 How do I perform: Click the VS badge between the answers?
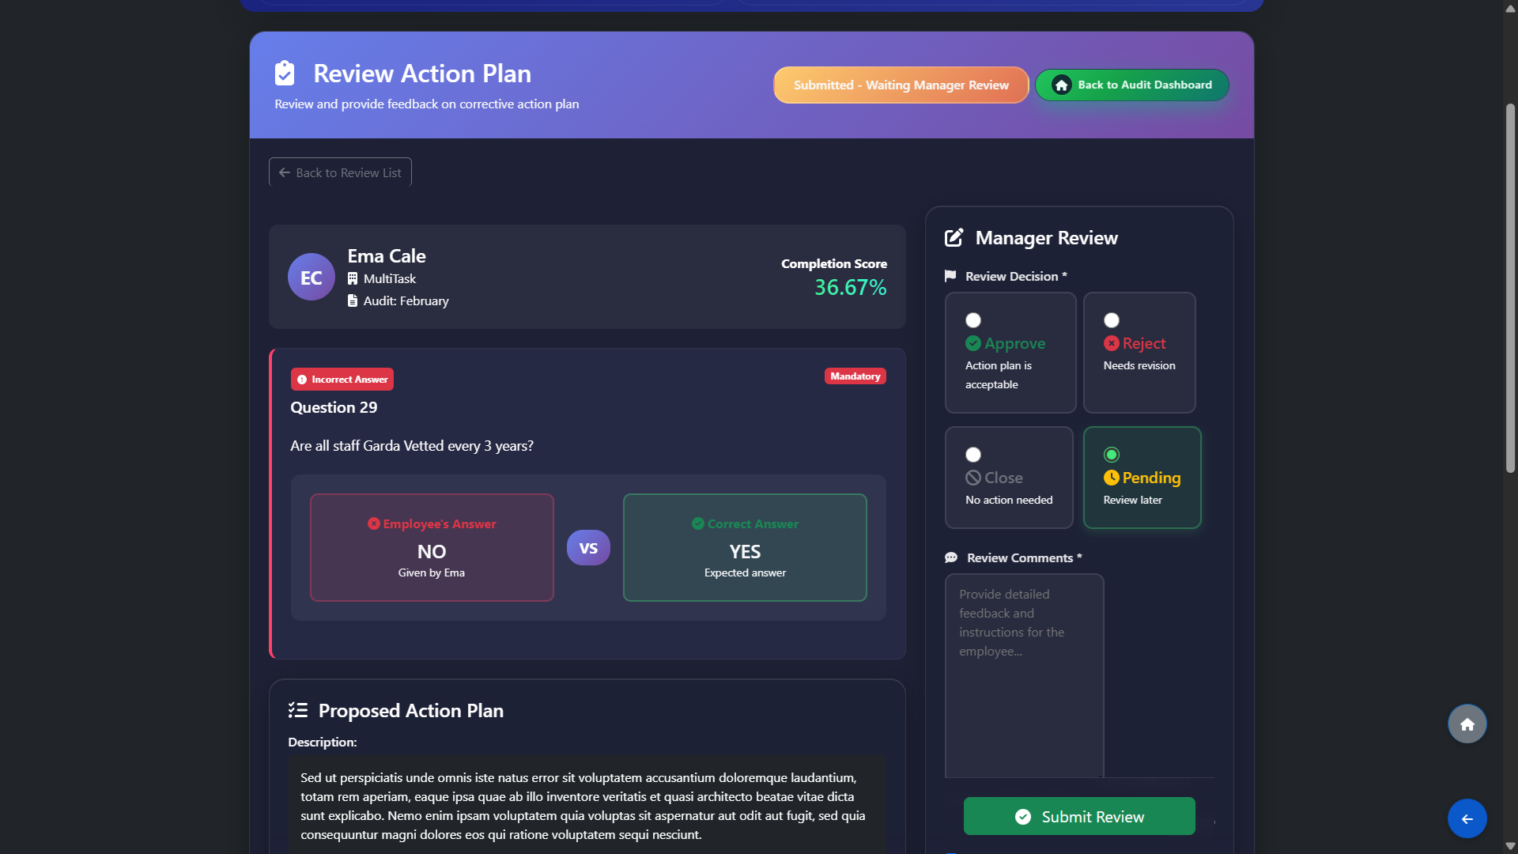588,547
